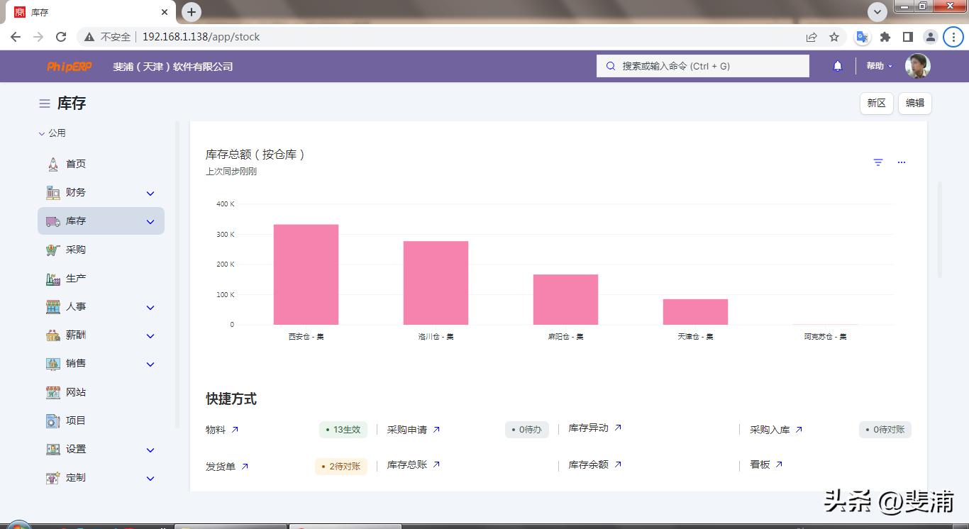Open the 项目 projects module icon

coord(53,421)
